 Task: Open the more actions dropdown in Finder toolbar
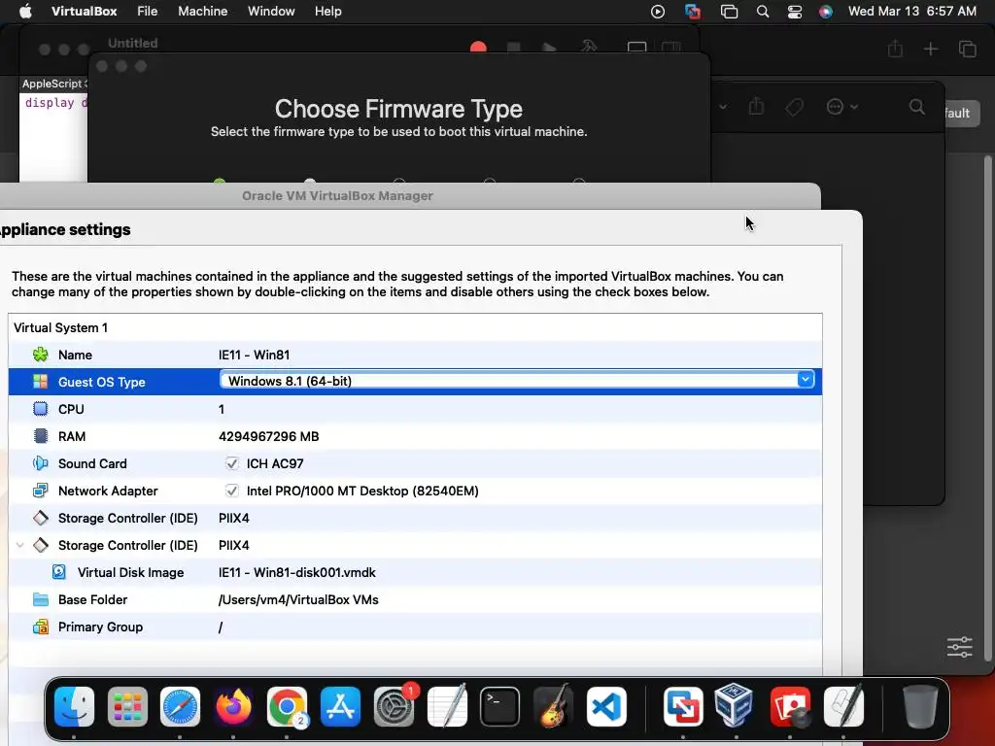[842, 107]
